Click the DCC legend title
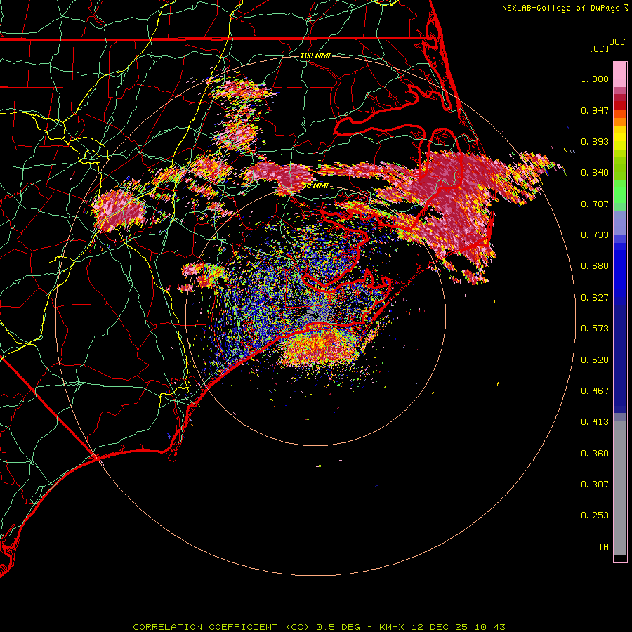This screenshot has width=632, height=632. pos(617,42)
